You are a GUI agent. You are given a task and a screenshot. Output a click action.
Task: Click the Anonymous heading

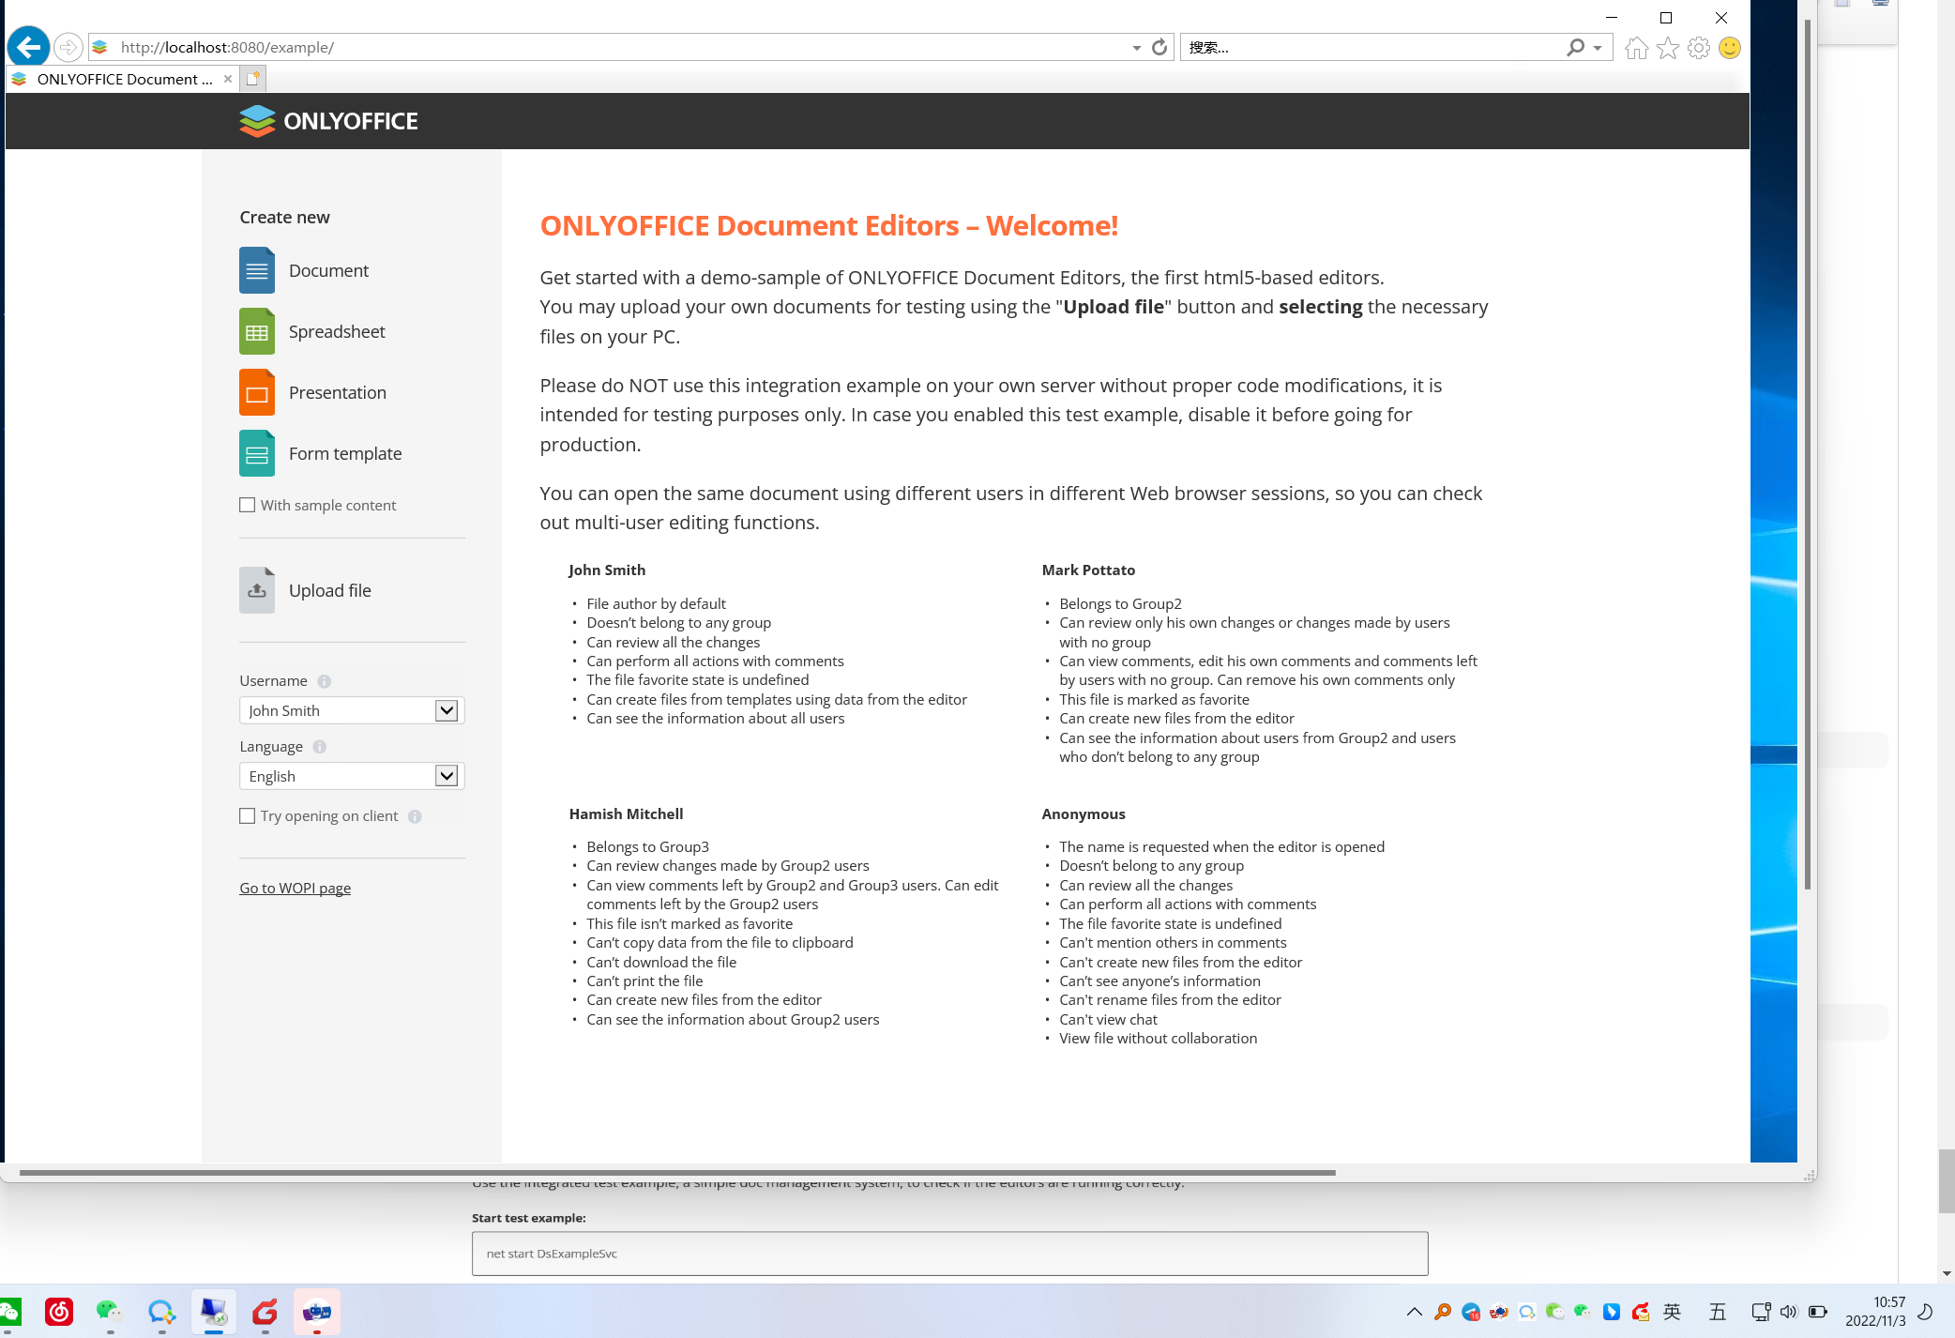1084,813
